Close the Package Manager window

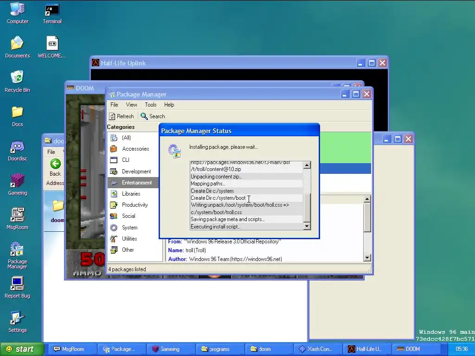(x=367, y=94)
